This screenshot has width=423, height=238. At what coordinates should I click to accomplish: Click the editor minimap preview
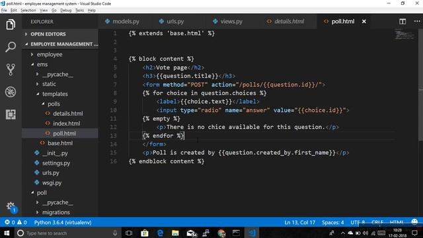[x=404, y=35]
